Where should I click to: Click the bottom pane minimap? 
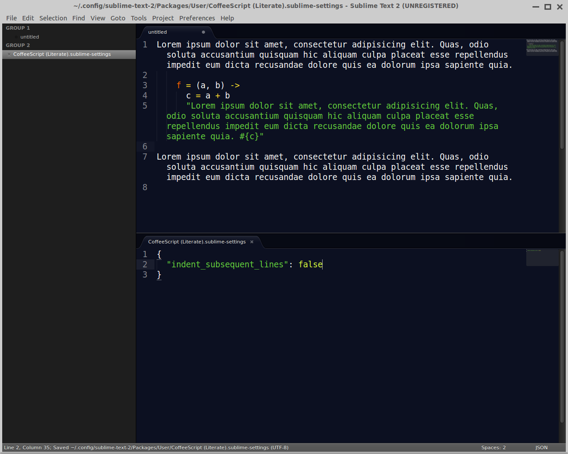click(542, 258)
